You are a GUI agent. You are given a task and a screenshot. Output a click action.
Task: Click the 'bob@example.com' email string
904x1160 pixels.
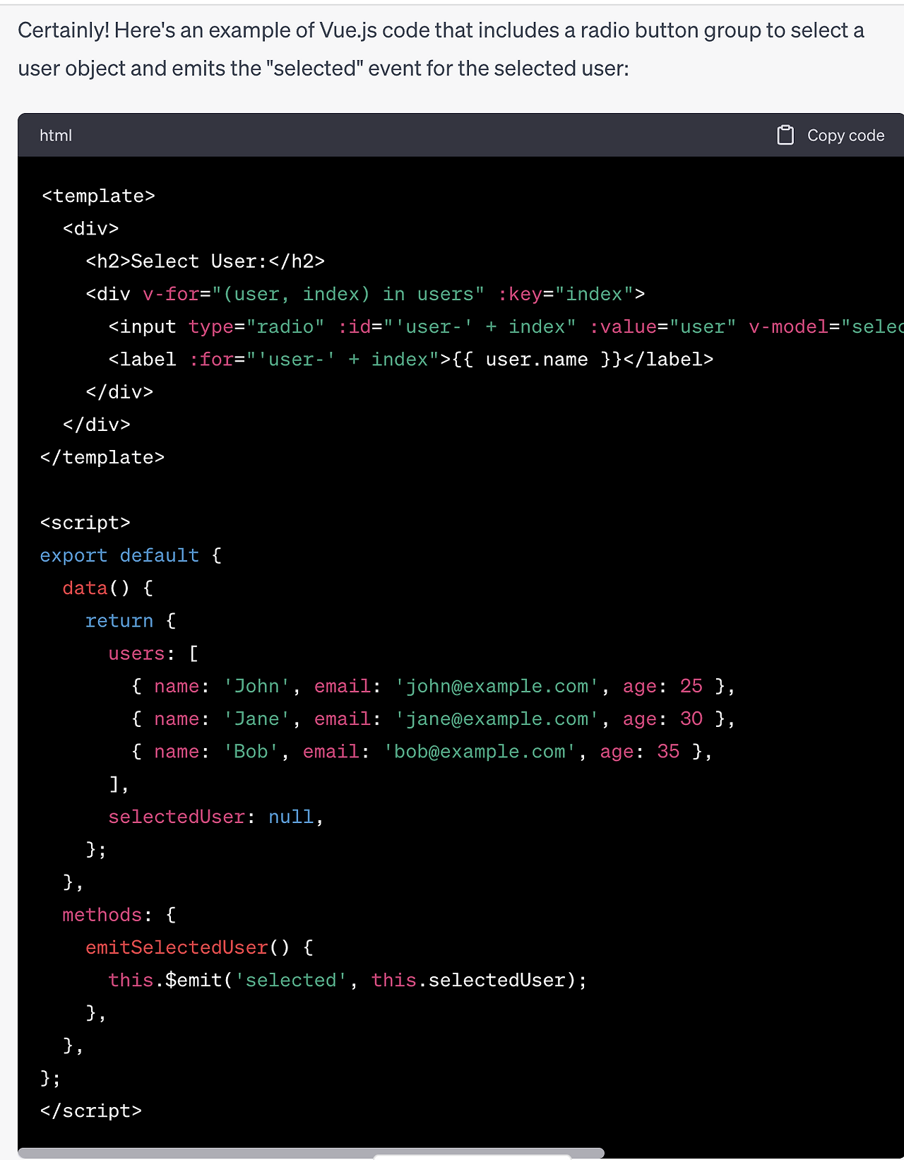coord(480,752)
